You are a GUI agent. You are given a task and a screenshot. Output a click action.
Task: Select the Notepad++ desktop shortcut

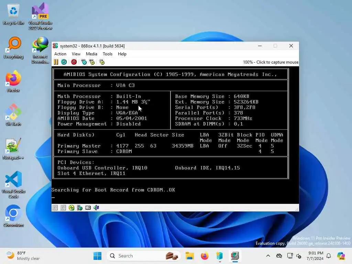pyautogui.click(x=13, y=148)
